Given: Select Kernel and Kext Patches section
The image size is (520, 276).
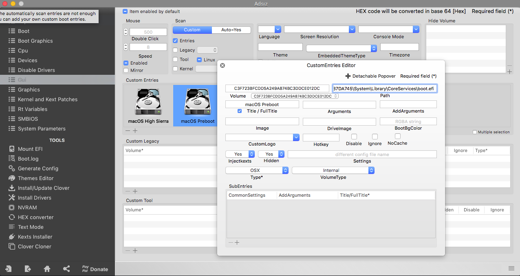Looking at the screenshot, I should (x=47, y=99).
